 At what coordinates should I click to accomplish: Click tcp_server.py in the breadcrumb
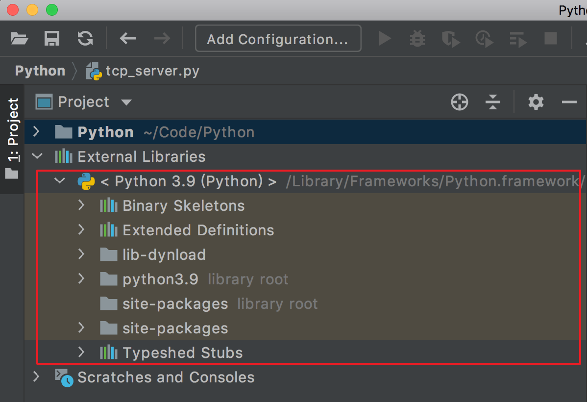pos(152,71)
